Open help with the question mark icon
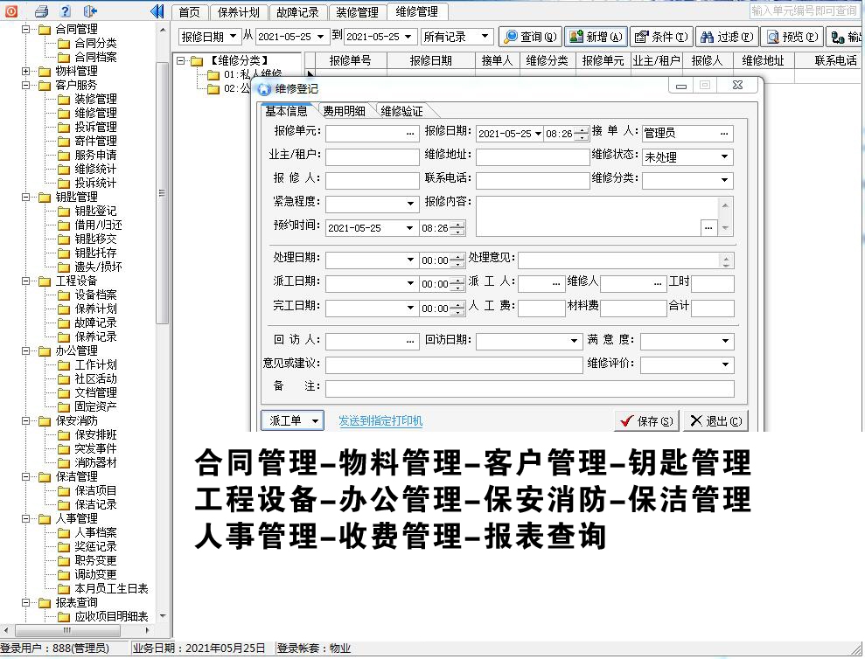The image size is (865, 659). [66, 11]
